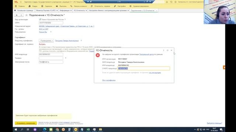Click the ОГРН input field

point(51,23)
